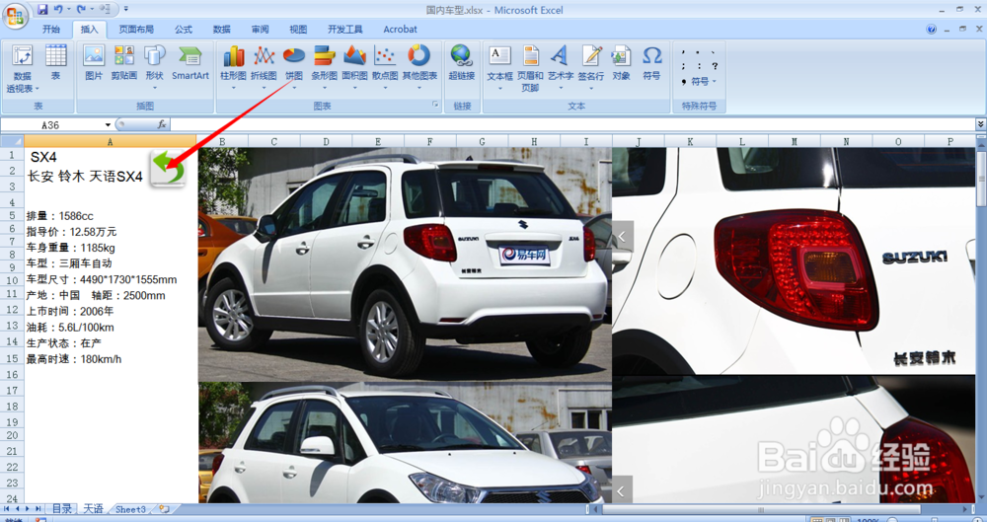Screen dimensions: 987x522
Task: Insert a hyperlink (超链接)
Action: pyautogui.click(x=461, y=63)
